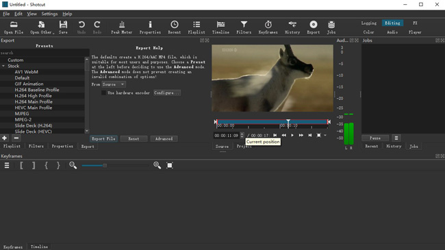Open the File menu
Viewport: 445px width, 250px height.
pyautogui.click(x=6, y=14)
